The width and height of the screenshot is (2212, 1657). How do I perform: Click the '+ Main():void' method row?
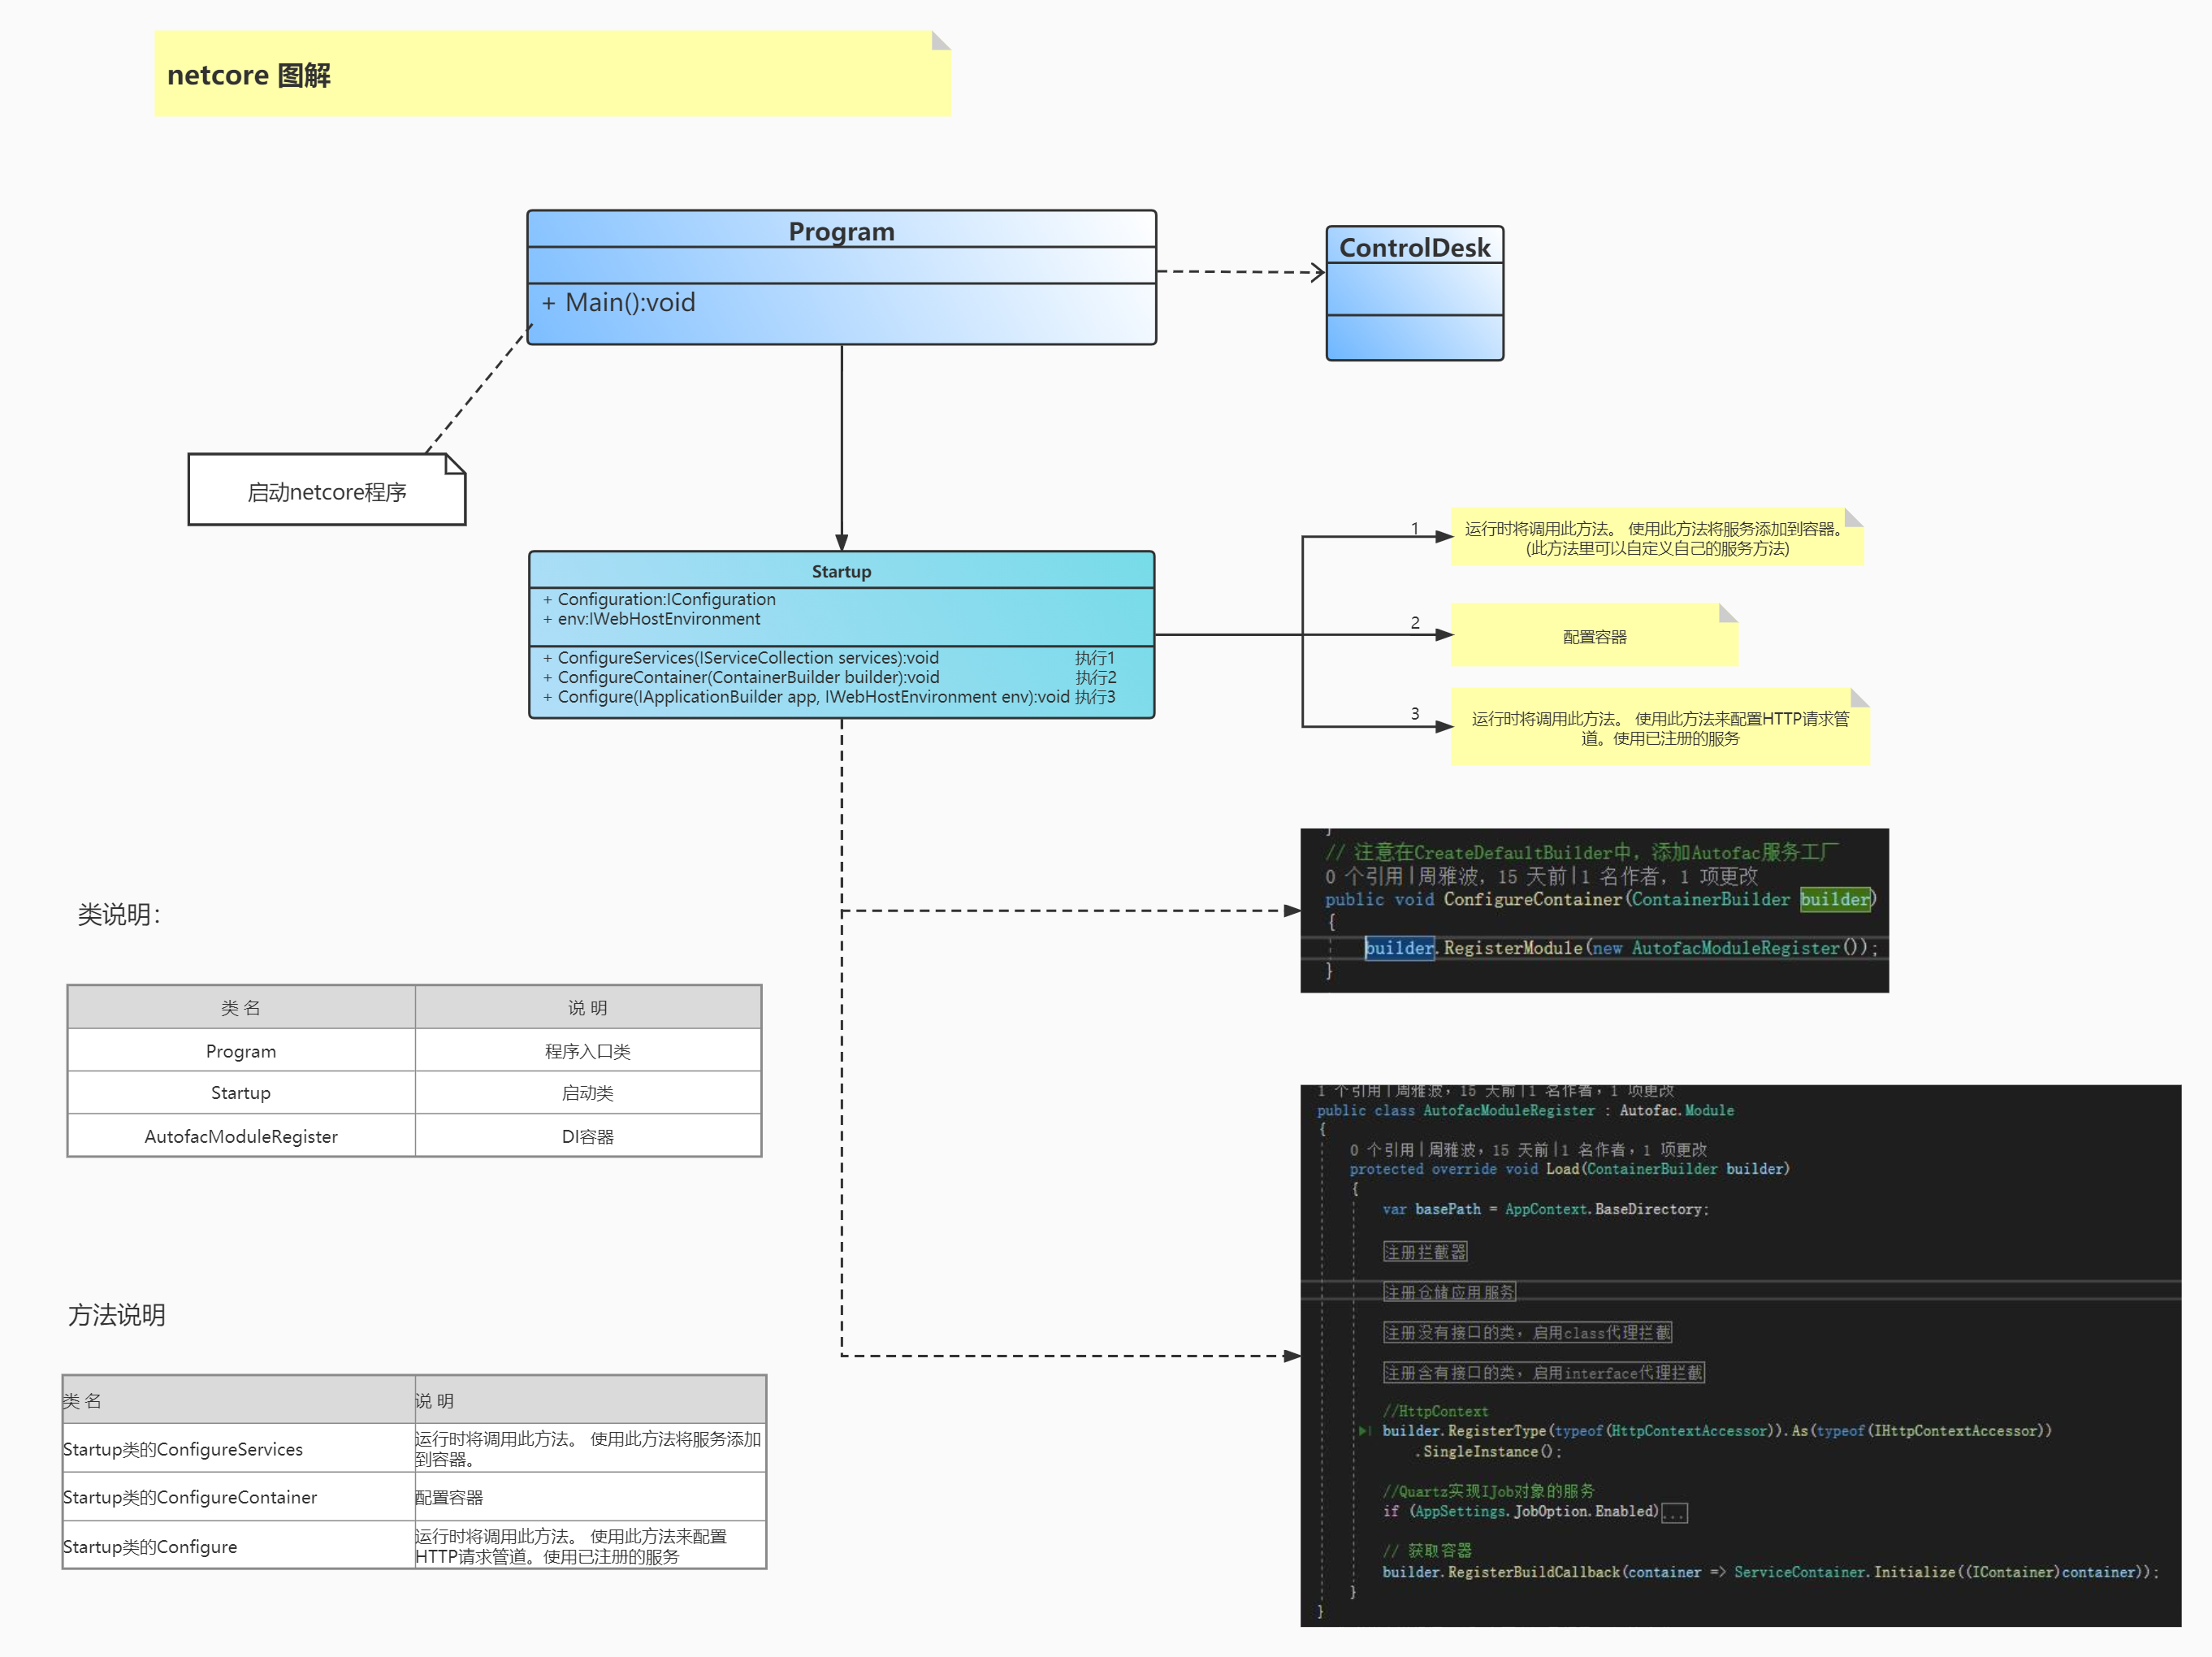(x=630, y=303)
